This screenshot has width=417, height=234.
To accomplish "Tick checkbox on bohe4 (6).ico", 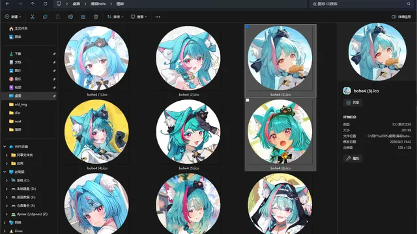I will tap(248, 100).
